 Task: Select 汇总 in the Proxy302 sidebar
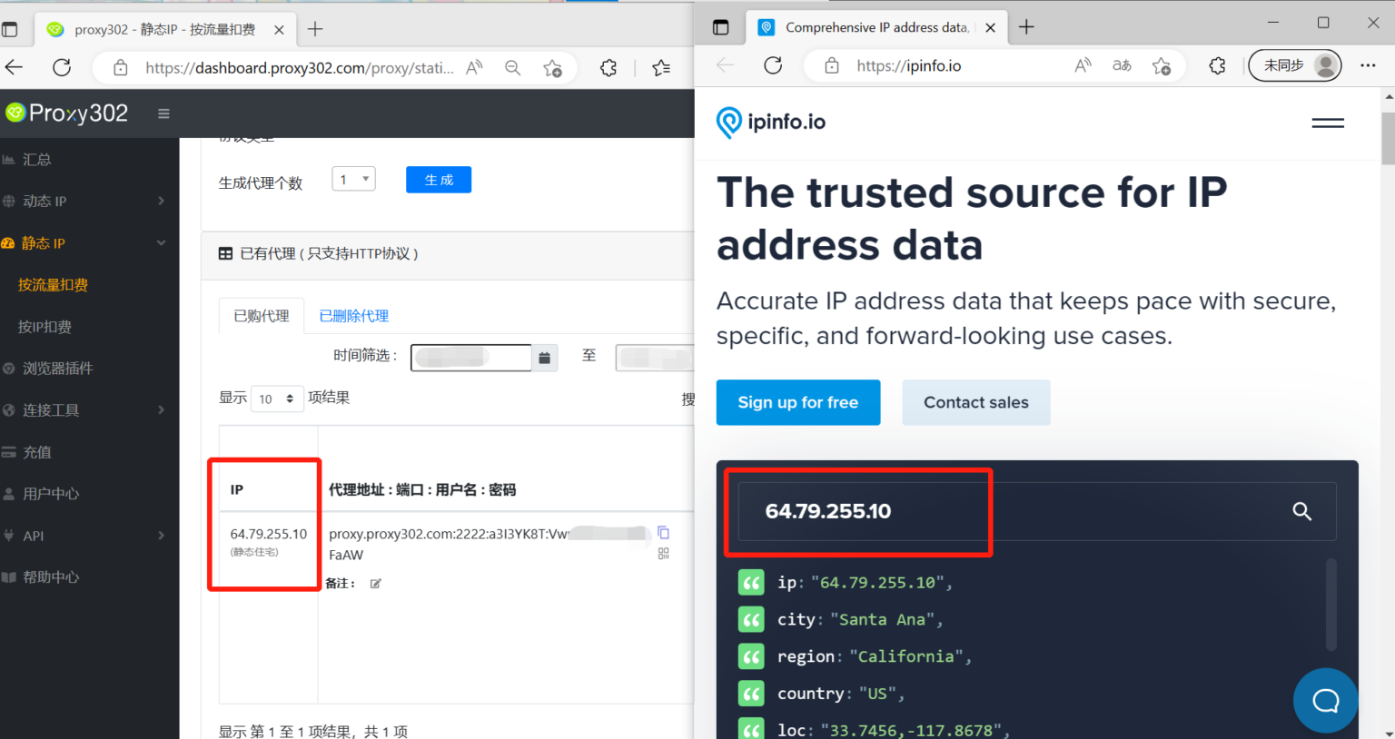pos(45,159)
